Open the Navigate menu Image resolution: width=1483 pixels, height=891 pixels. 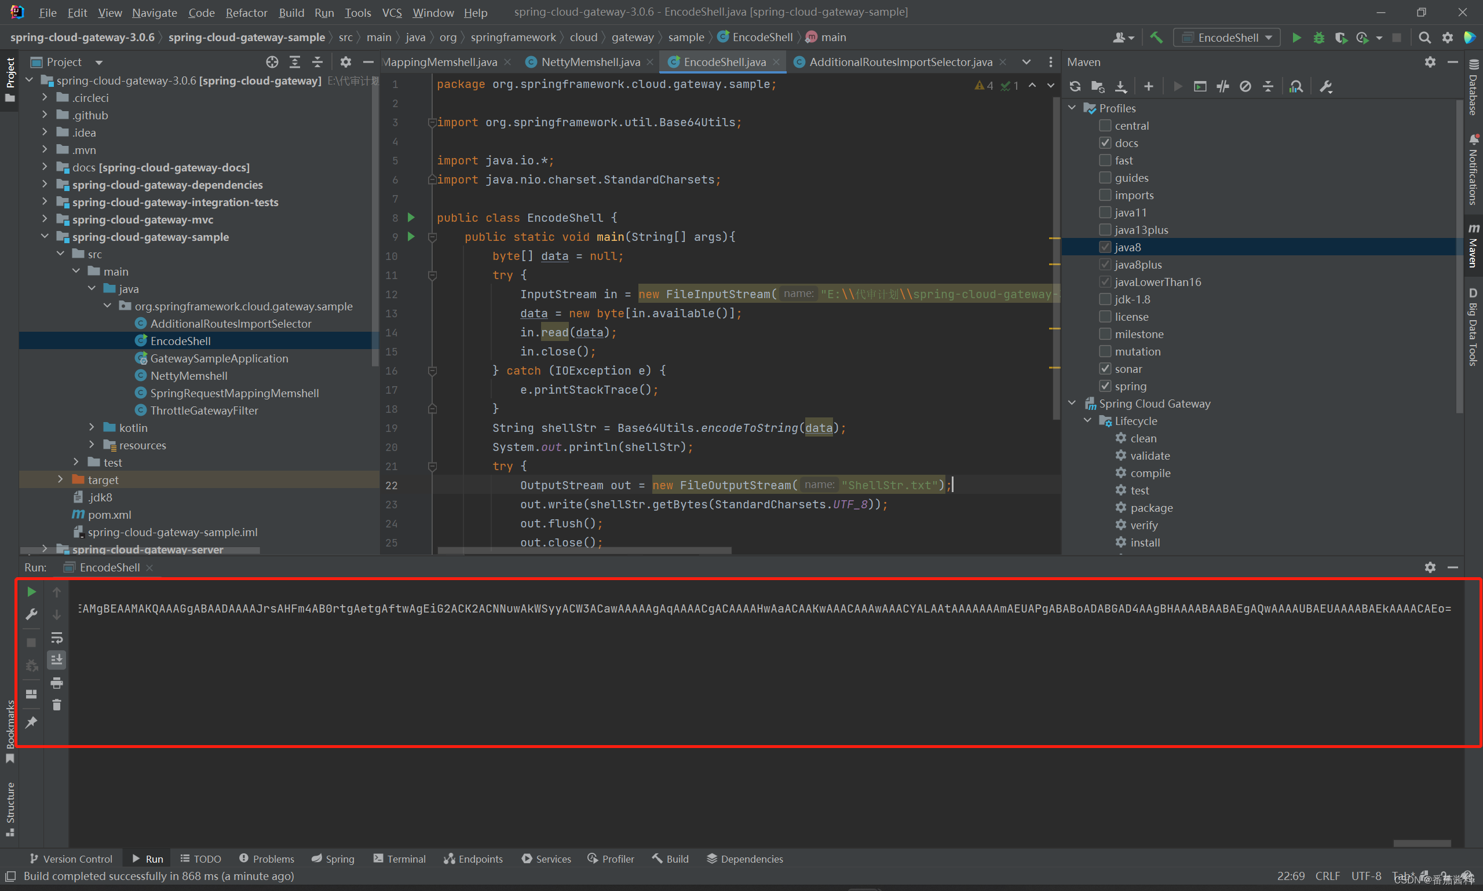tap(154, 13)
